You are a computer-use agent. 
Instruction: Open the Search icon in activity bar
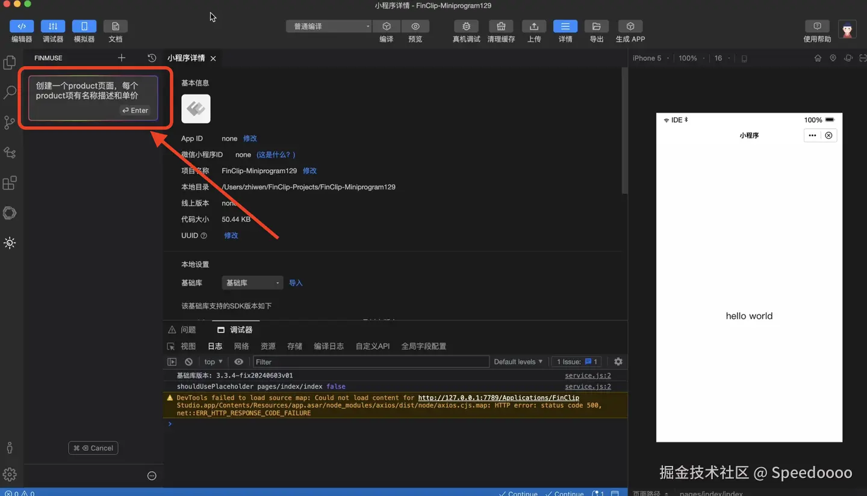click(x=10, y=93)
